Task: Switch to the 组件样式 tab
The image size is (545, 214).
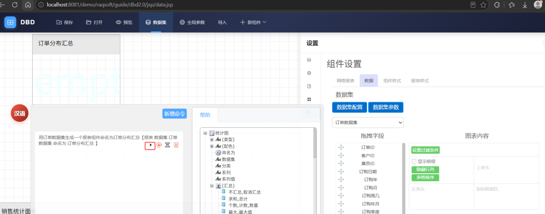Action: (x=392, y=81)
